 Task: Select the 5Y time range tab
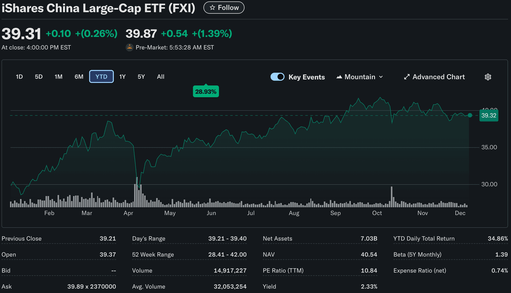pyautogui.click(x=141, y=77)
